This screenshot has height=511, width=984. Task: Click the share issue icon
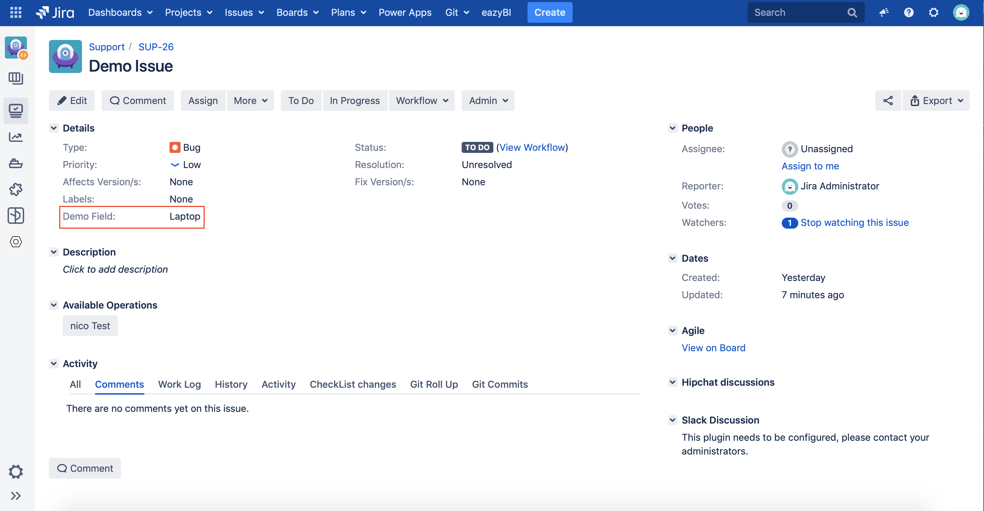[888, 101]
